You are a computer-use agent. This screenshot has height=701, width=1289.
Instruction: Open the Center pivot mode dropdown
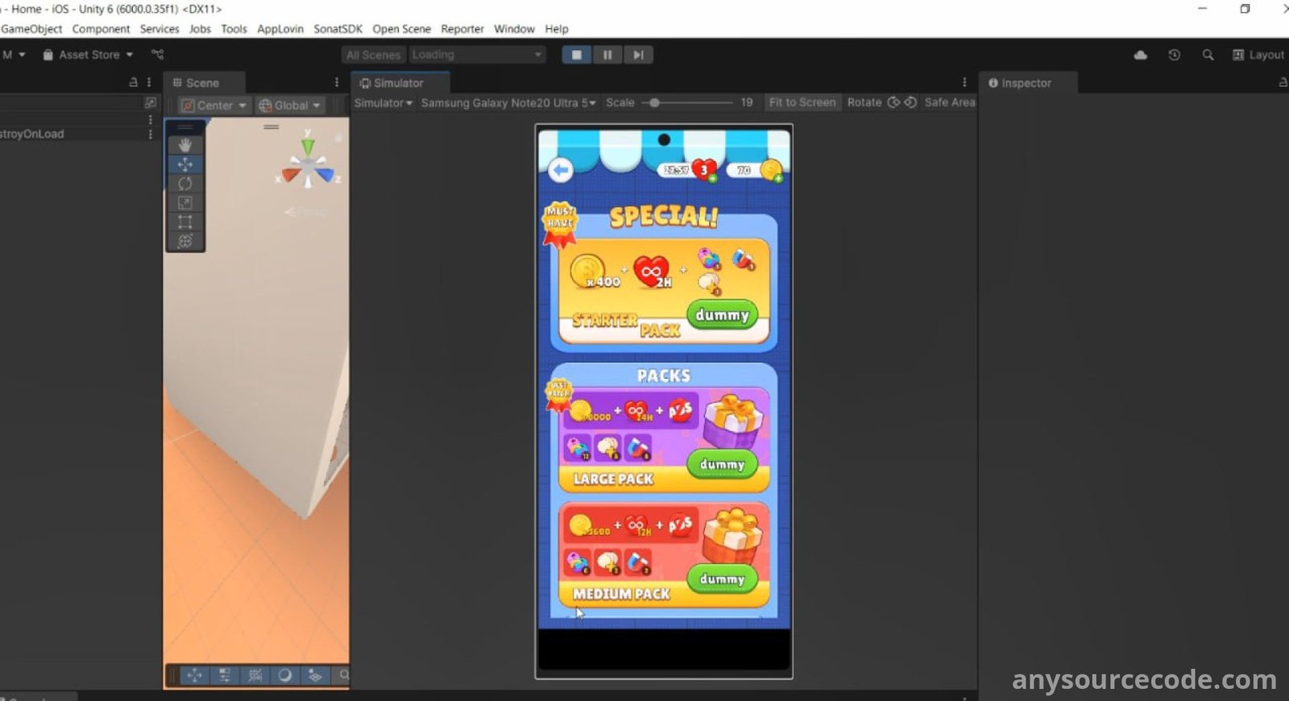coord(213,106)
